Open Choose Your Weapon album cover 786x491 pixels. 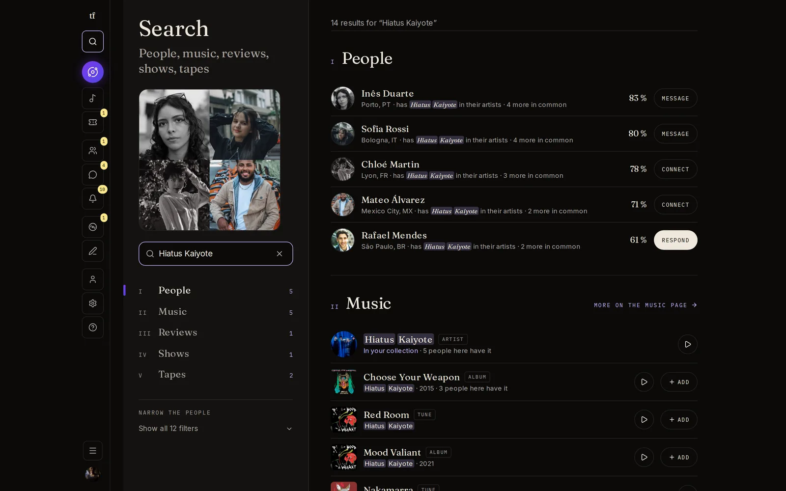[344, 382]
